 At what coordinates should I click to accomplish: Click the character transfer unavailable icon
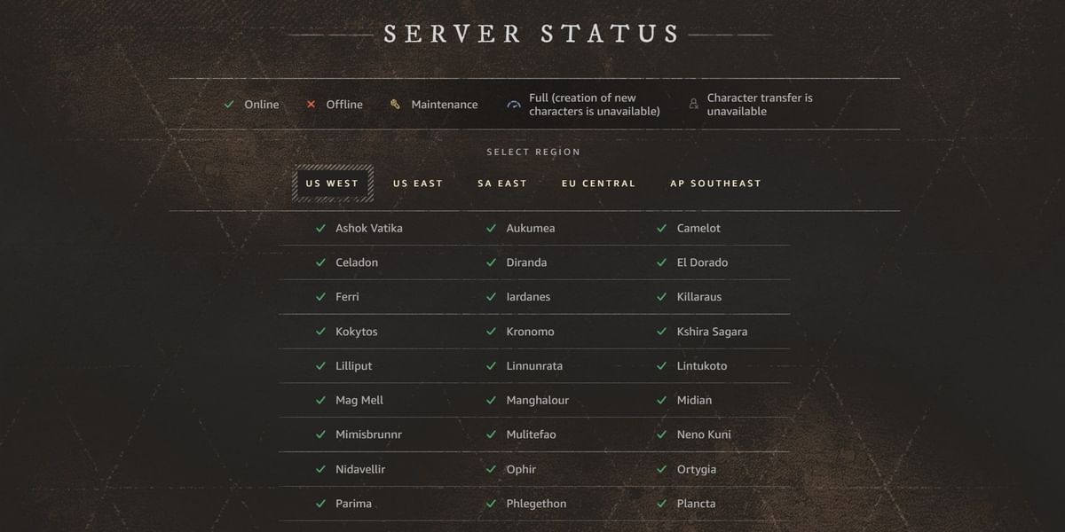[x=693, y=104]
